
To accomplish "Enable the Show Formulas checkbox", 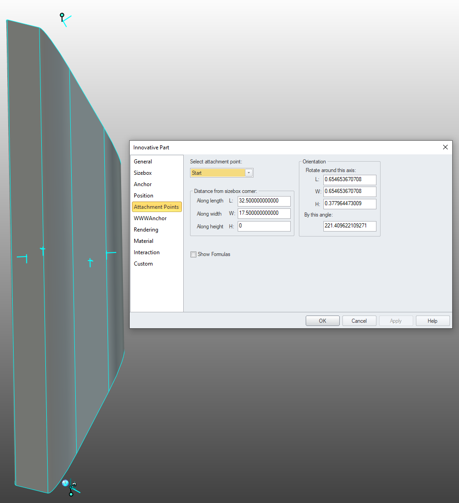I will point(193,254).
